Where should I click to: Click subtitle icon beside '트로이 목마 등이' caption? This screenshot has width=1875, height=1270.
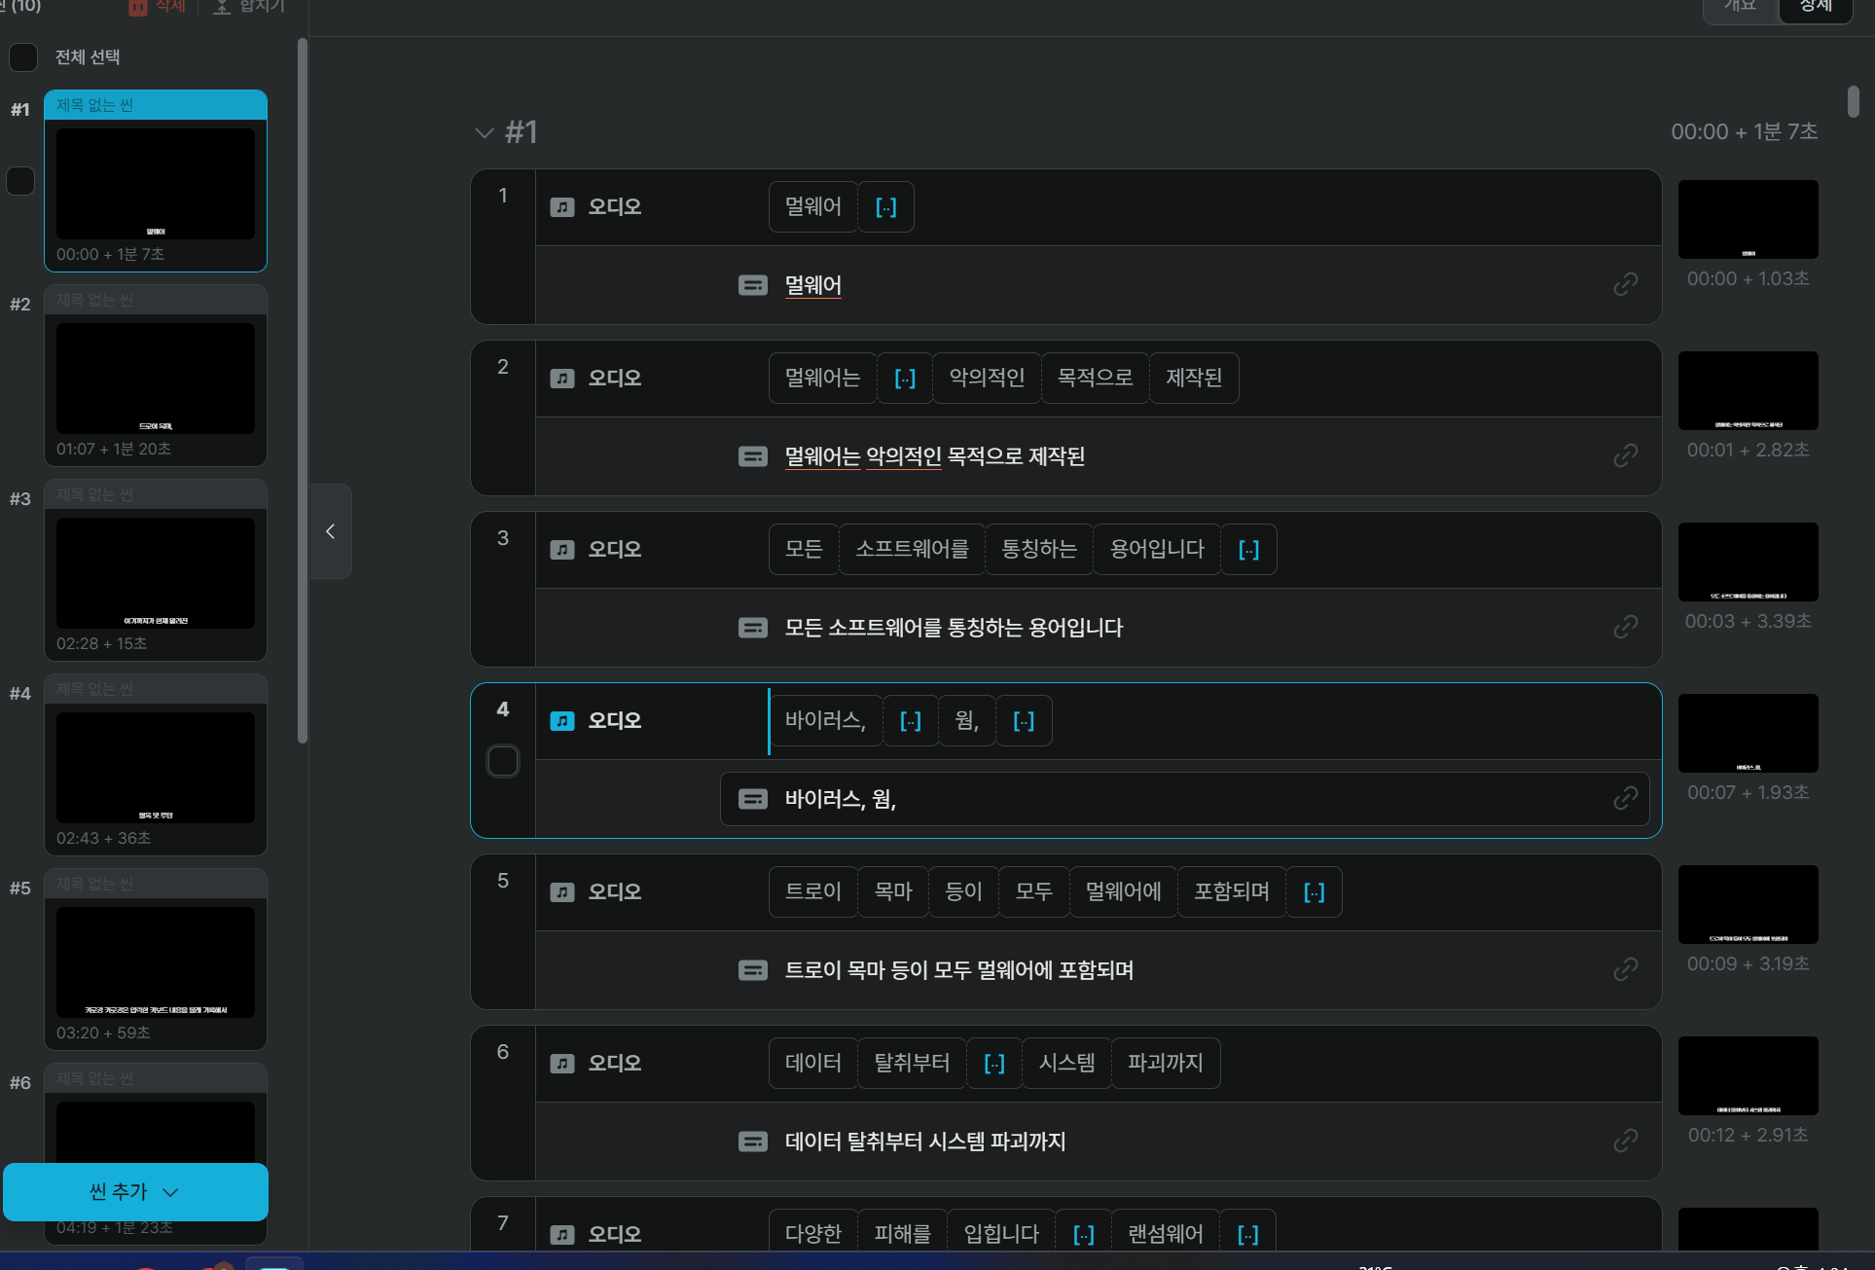pyautogui.click(x=753, y=970)
